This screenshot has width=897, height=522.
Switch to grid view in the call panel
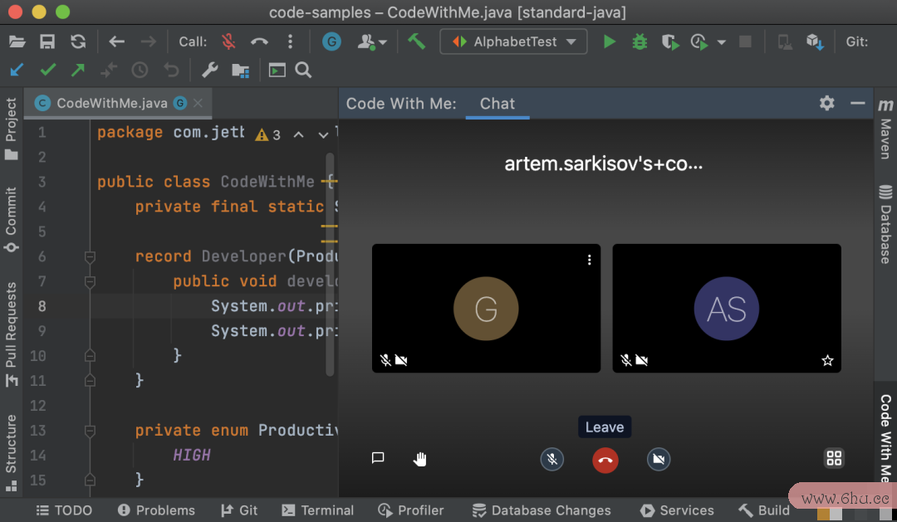click(834, 457)
